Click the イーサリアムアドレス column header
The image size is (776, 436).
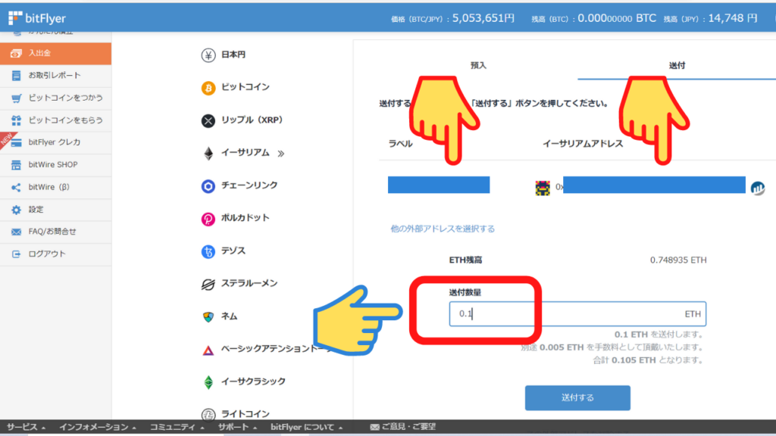click(x=583, y=144)
